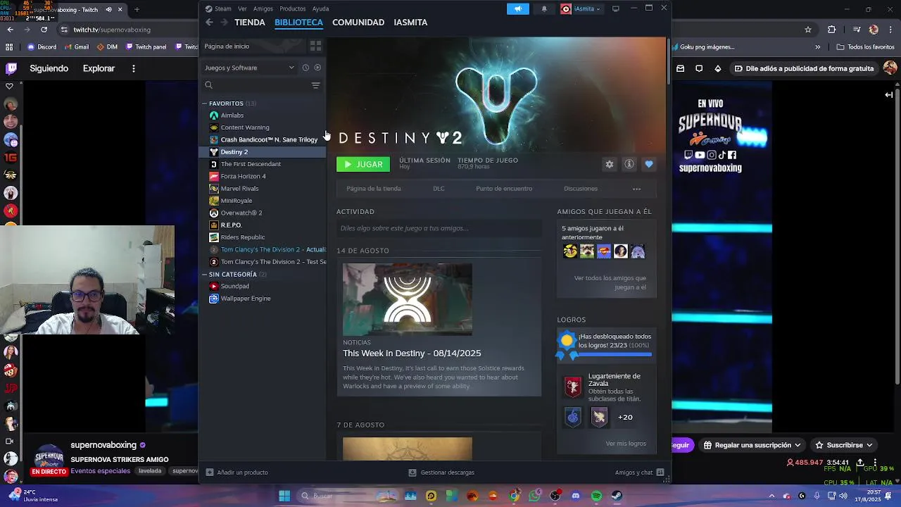Open Twitch panel bookmark in Chrome
The height and width of the screenshot is (507, 901).
point(146,47)
